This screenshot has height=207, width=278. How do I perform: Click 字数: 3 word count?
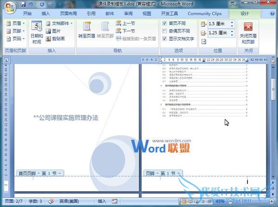point(35,201)
